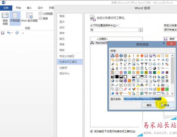
Task: Confirm with the 确定 button
Action: click(149, 105)
